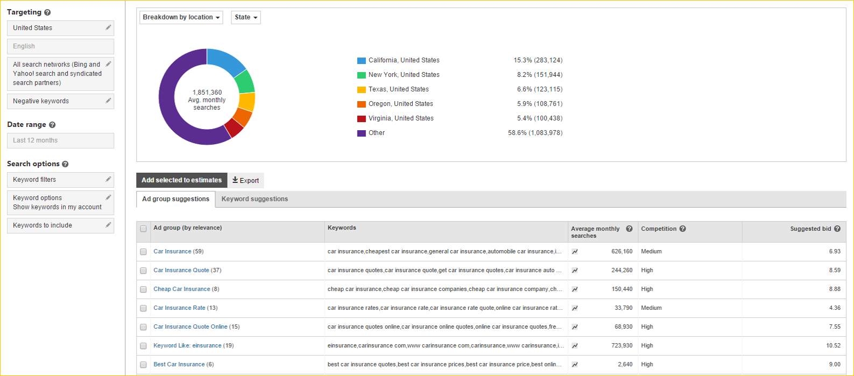Select the Ad group suggestions tab
The width and height of the screenshot is (854, 376).
[175, 199]
